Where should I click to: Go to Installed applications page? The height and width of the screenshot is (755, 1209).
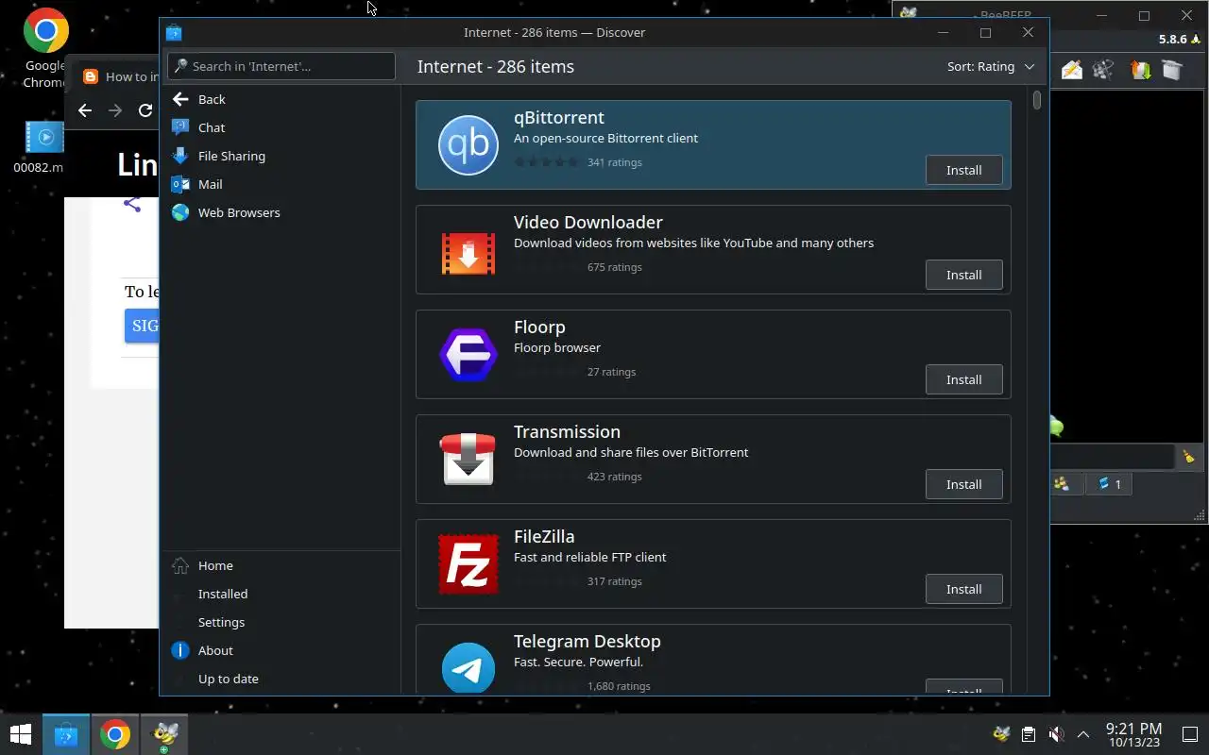point(281,594)
